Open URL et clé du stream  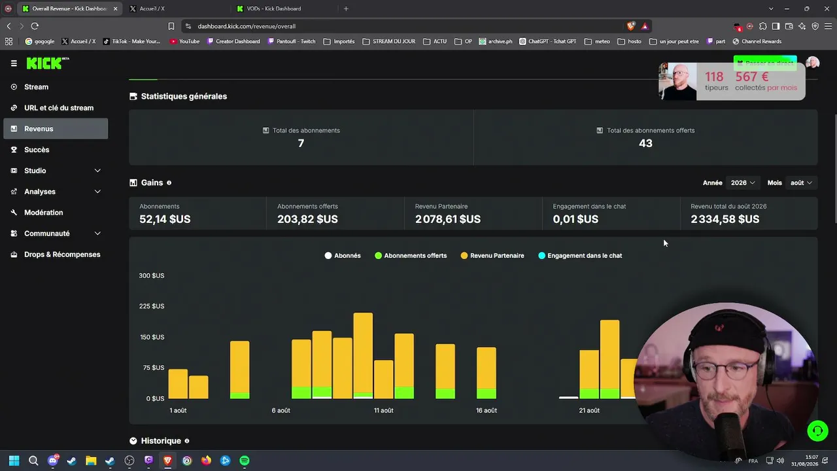coord(56,108)
